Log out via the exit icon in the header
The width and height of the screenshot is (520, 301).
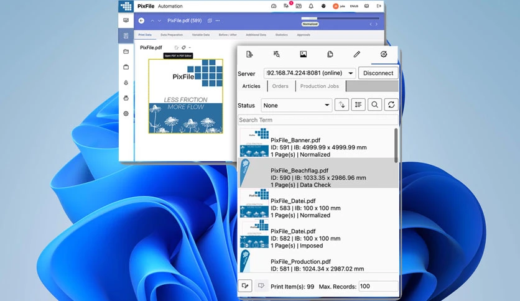pyautogui.click(x=379, y=6)
